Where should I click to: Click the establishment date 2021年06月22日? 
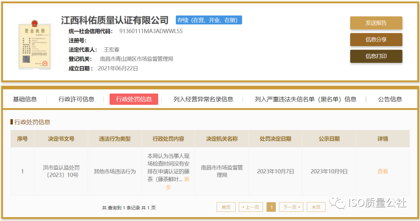(118, 69)
